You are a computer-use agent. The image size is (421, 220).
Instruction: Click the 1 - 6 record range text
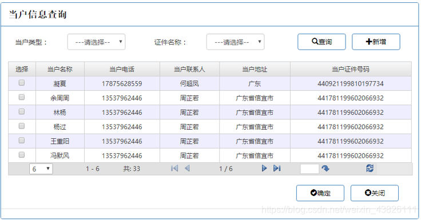(93, 169)
